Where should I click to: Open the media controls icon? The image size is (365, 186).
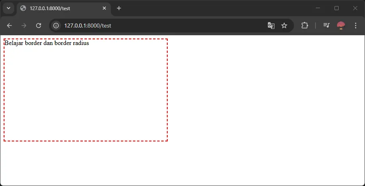326,26
